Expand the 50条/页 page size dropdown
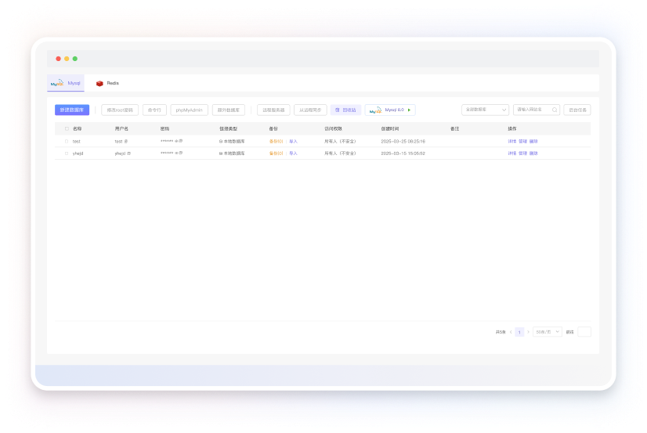Screen dimensions: 647x433 click(x=548, y=332)
